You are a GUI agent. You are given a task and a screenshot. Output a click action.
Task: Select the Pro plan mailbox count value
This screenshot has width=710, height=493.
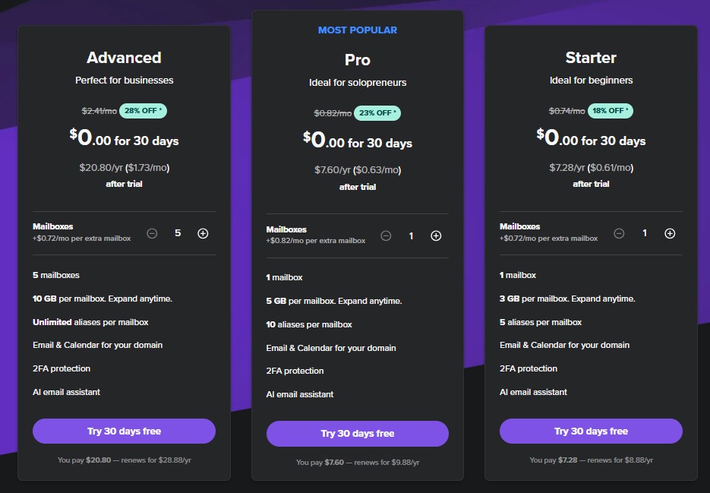click(x=411, y=235)
